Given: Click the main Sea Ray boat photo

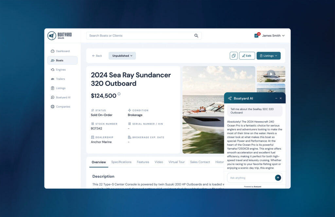Looking at the screenshot, I should point(203,110).
